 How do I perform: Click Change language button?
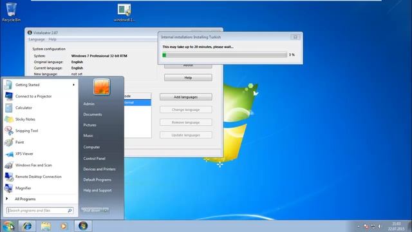click(x=186, y=110)
